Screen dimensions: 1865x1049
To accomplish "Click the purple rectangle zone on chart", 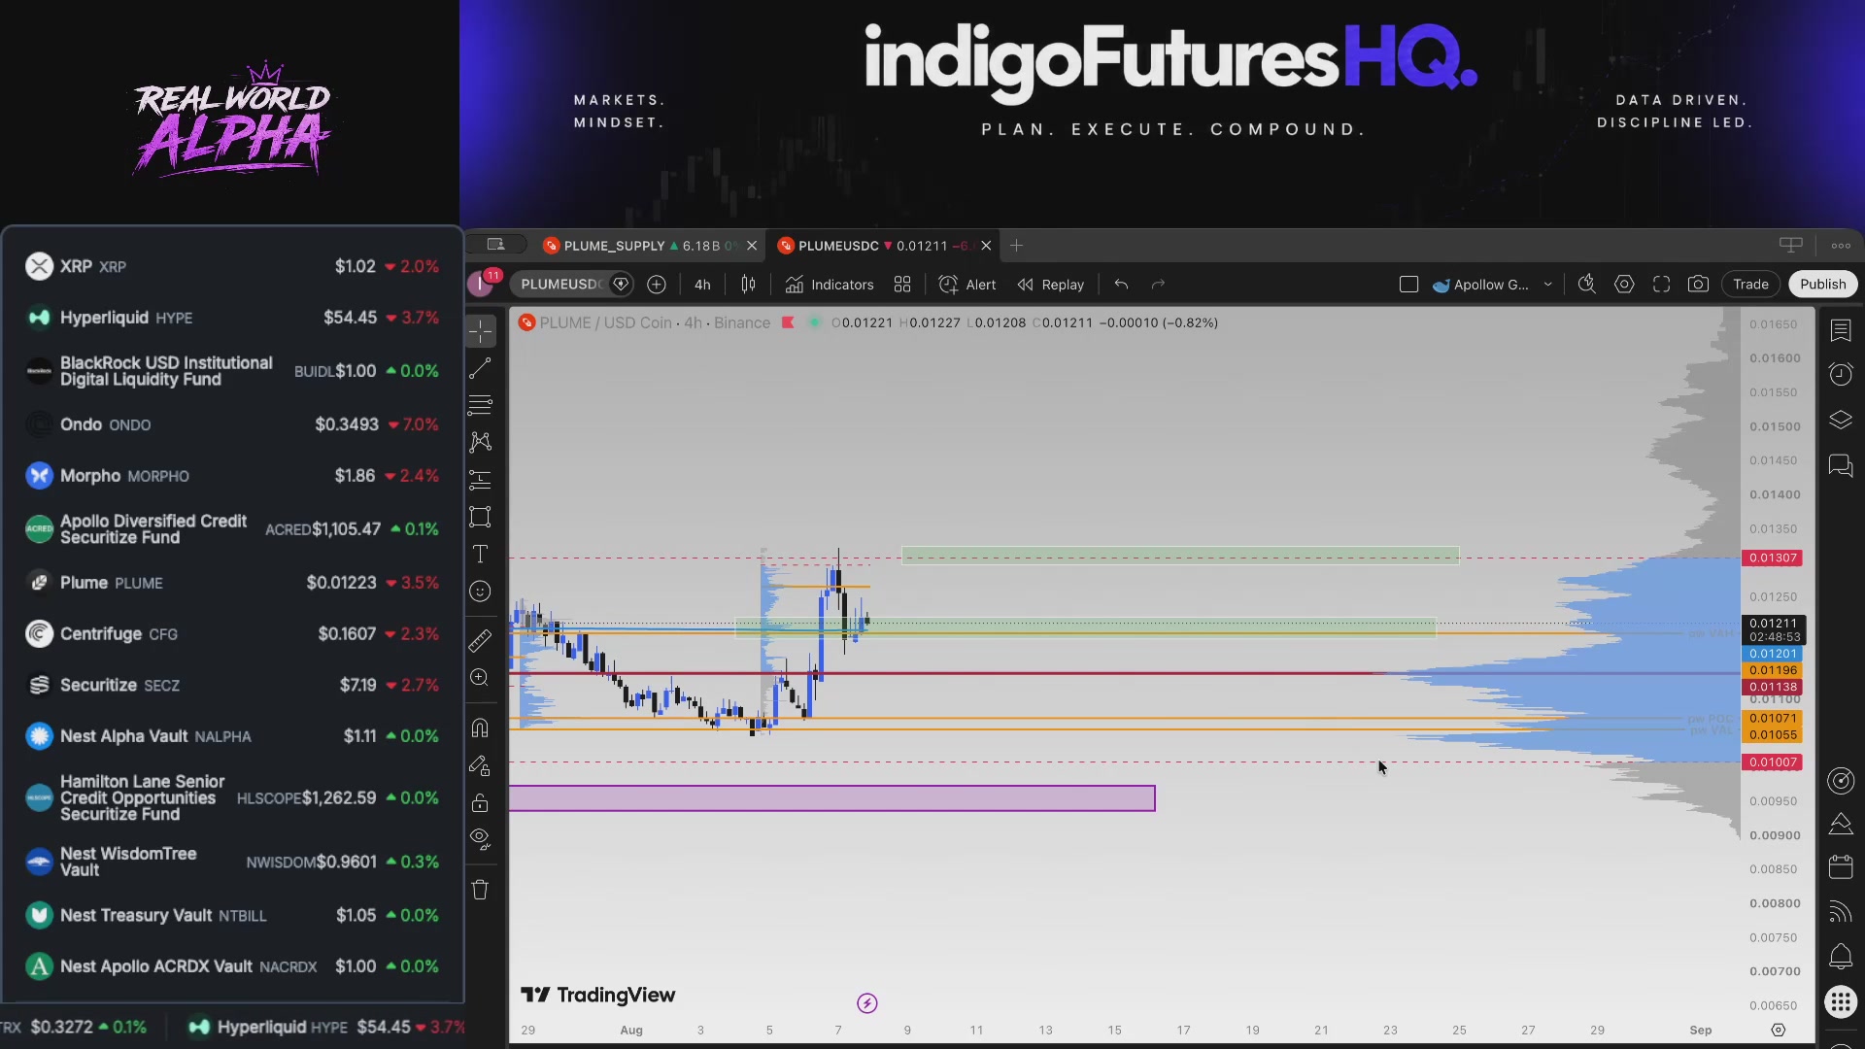I will point(831,798).
